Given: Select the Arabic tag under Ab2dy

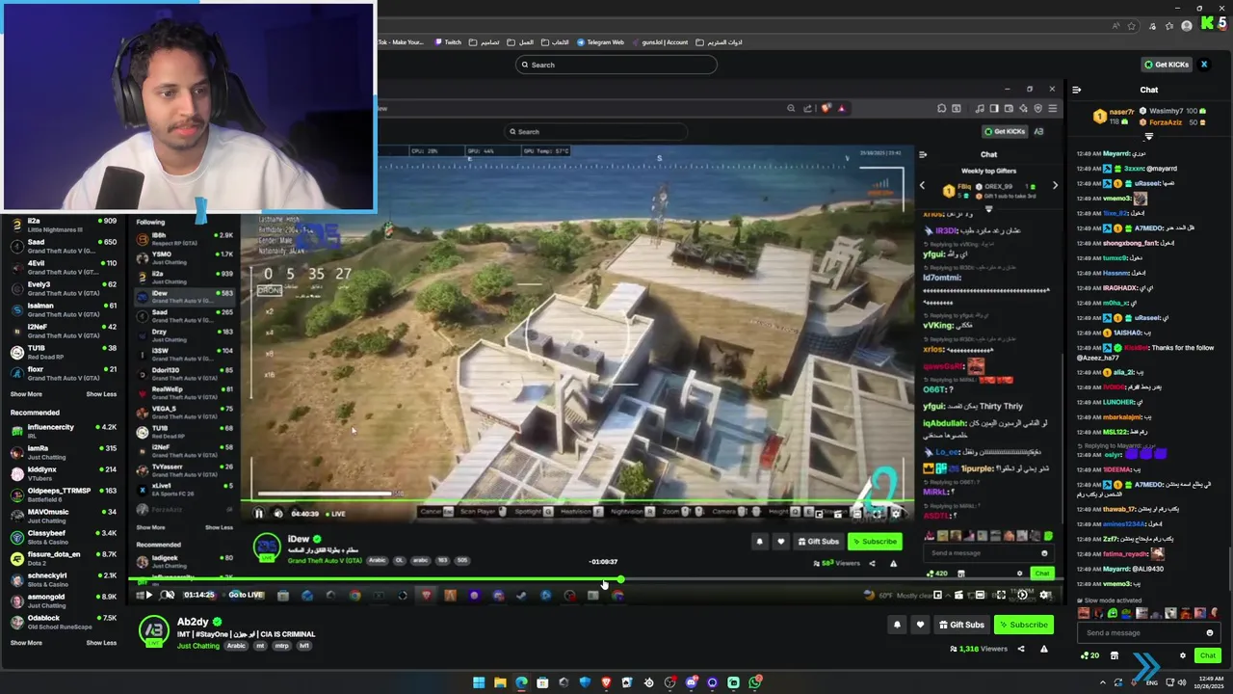Looking at the screenshot, I should [236, 646].
